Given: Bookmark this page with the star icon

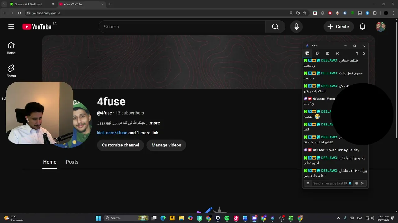Looking at the screenshot, I should [x=305, y=13].
